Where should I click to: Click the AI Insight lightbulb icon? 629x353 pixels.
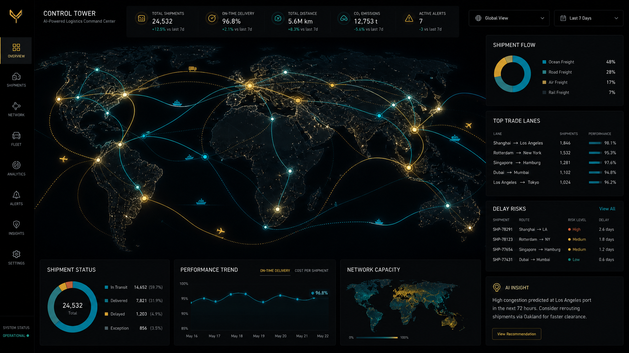pyautogui.click(x=497, y=287)
